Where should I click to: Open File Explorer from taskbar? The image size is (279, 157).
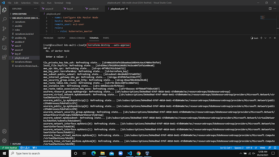(x=102, y=153)
